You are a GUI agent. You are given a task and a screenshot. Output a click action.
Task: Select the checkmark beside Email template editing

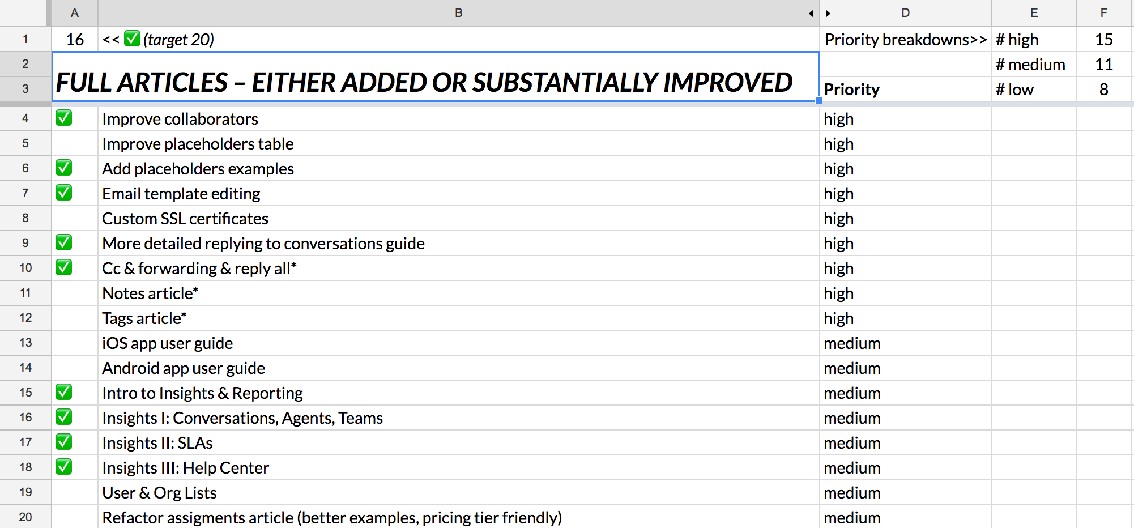(x=64, y=193)
